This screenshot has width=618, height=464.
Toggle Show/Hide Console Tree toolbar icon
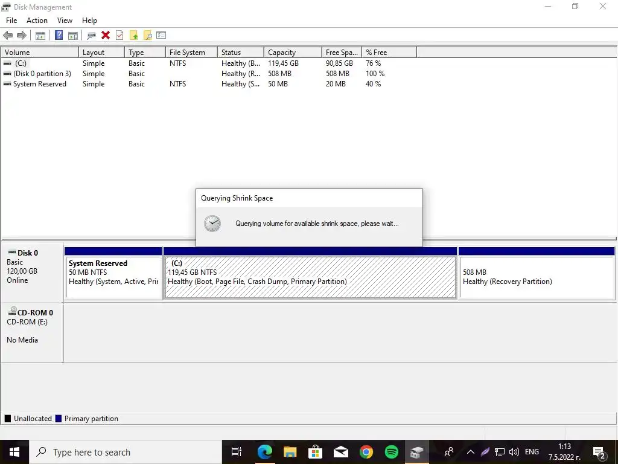click(x=40, y=36)
